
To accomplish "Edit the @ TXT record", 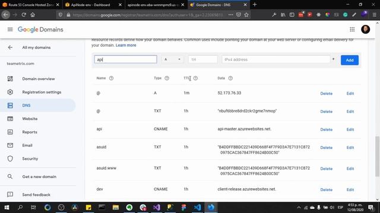I will coord(350,112).
